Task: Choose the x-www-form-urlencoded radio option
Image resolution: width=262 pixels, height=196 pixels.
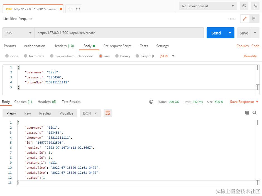Action: click(x=72, y=56)
